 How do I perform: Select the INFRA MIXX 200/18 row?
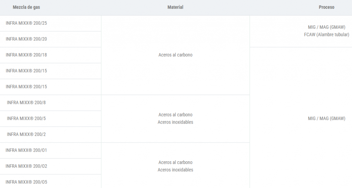tap(51, 55)
